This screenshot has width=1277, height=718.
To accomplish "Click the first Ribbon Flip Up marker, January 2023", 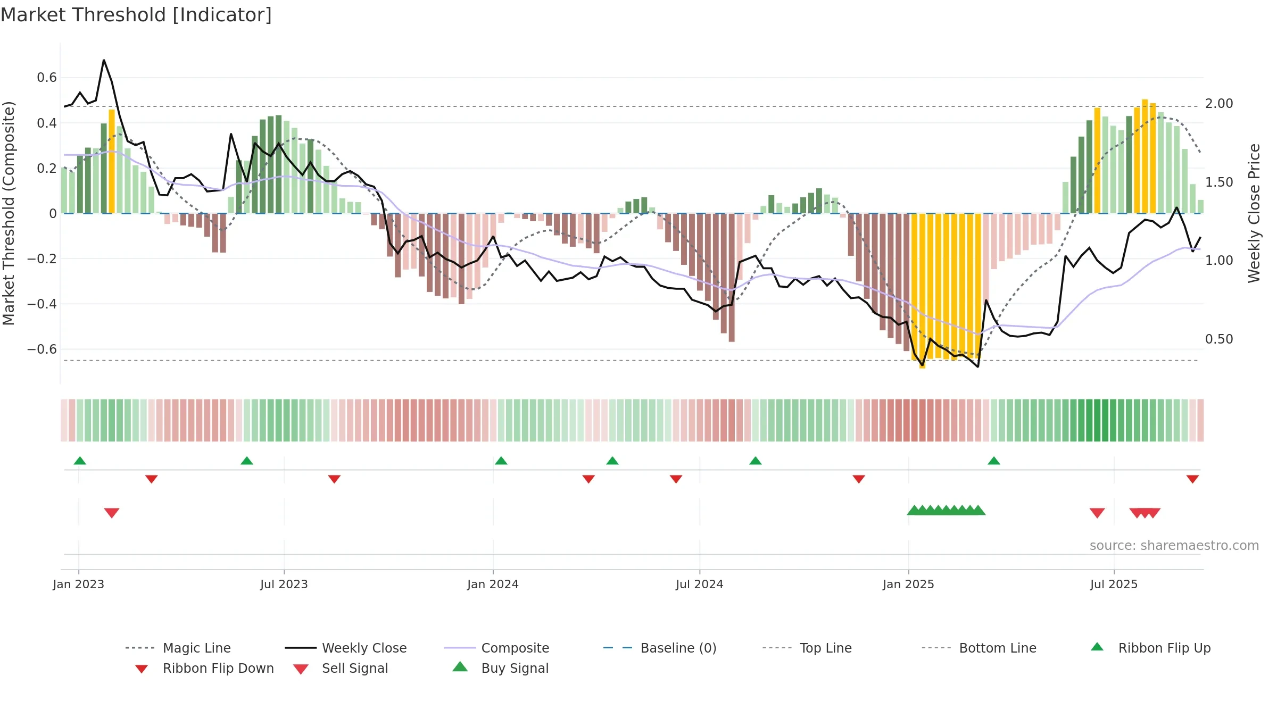I will pos(80,461).
